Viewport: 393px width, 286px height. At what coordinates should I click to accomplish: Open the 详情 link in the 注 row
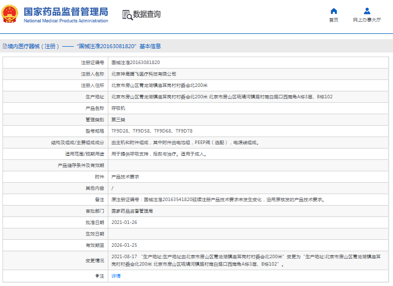[116, 276]
